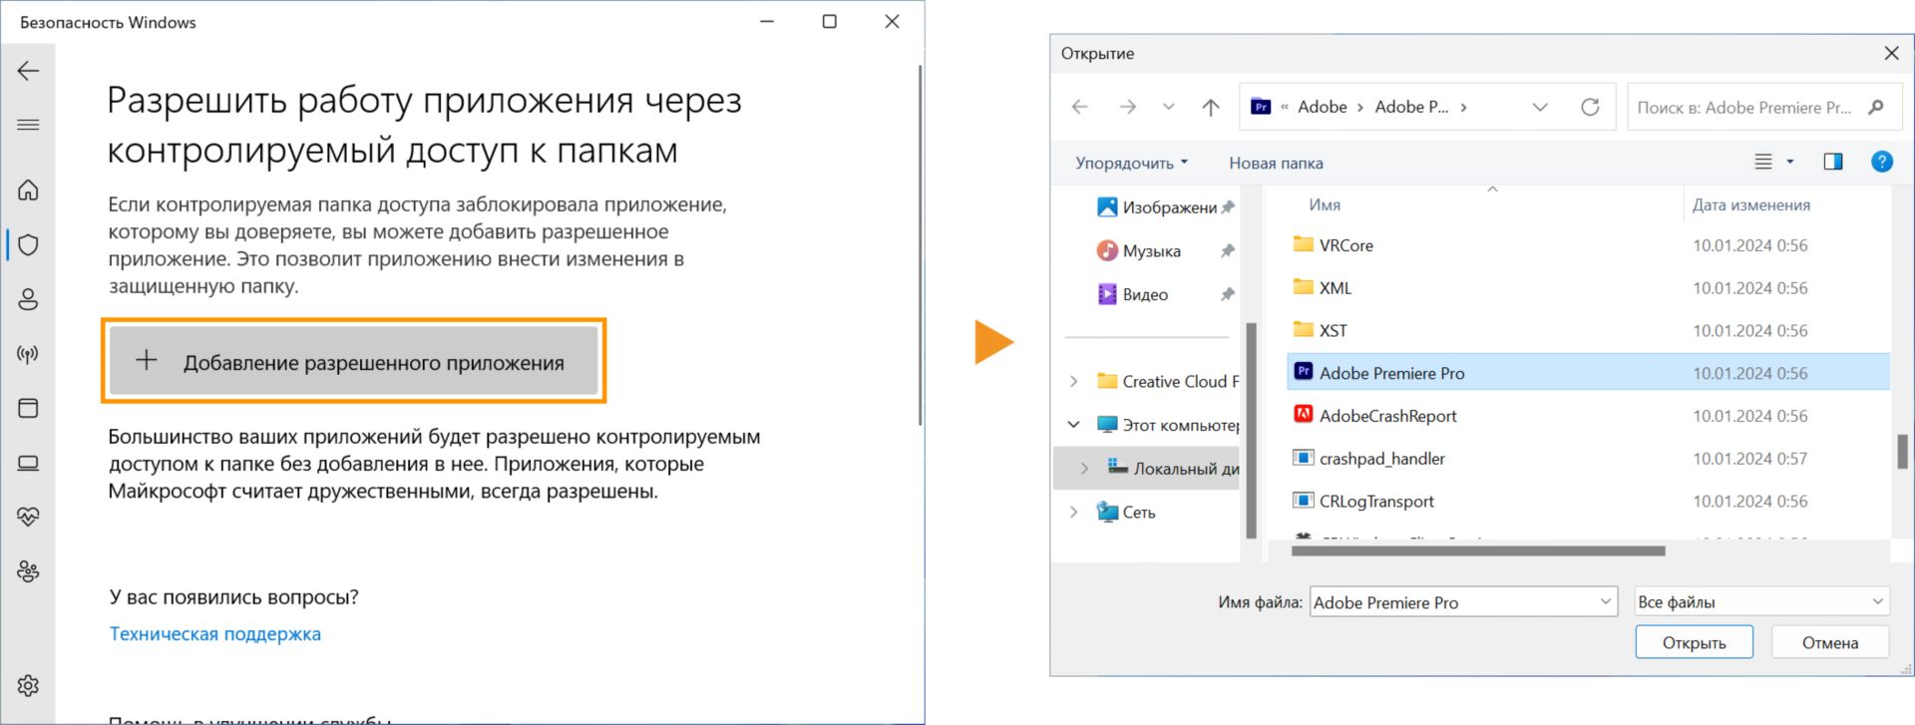Open the view options dropdown arrow

pos(1790,162)
